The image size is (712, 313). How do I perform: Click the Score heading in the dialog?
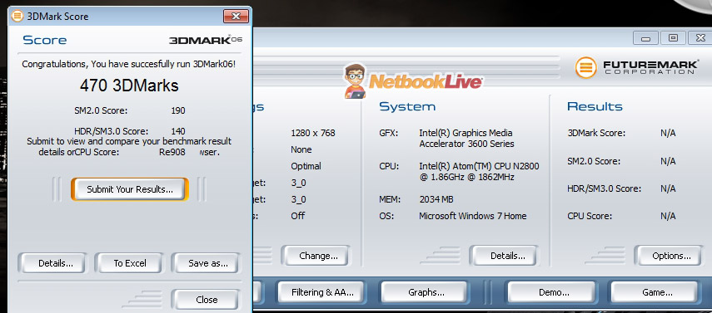tap(44, 41)
